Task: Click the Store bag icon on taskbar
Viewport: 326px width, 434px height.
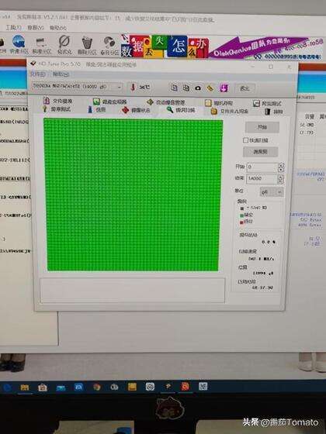Action: pyautogui.click(x=43, y=387)
